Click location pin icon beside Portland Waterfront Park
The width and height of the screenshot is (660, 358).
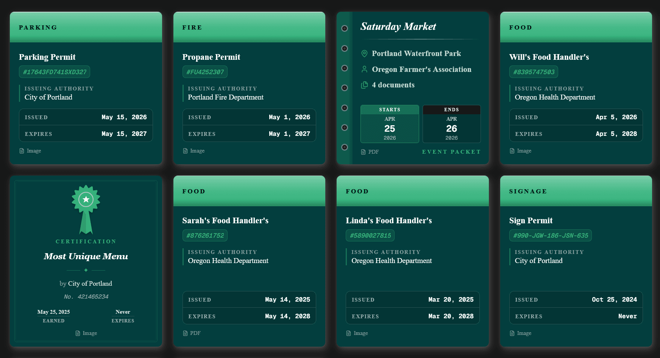pos(364,54)
